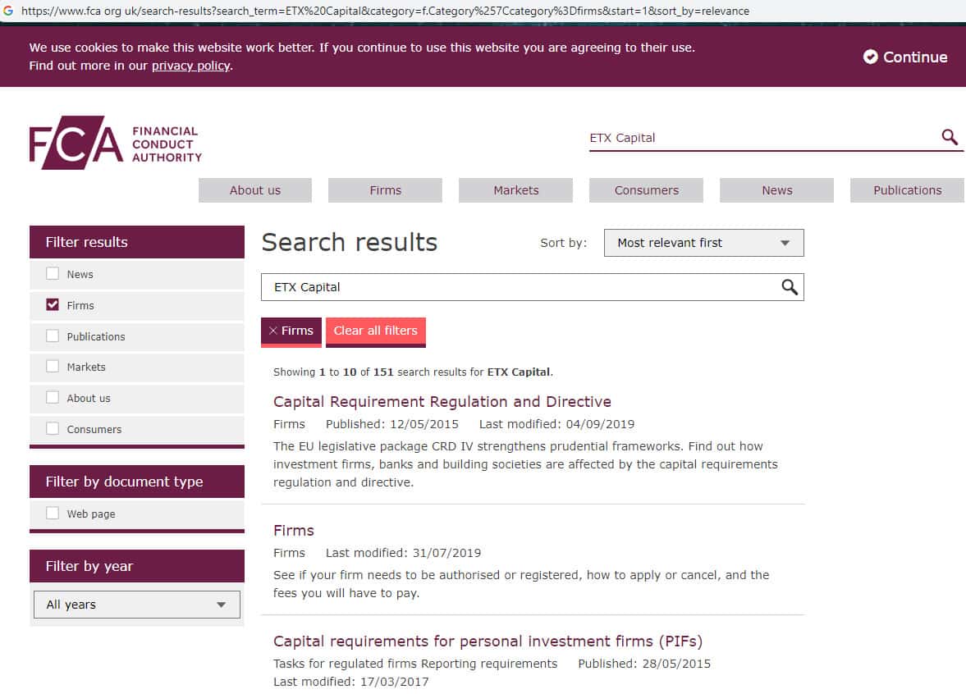Click Clear all filters button
Screen dimensions: 966x694
point(376,331)
